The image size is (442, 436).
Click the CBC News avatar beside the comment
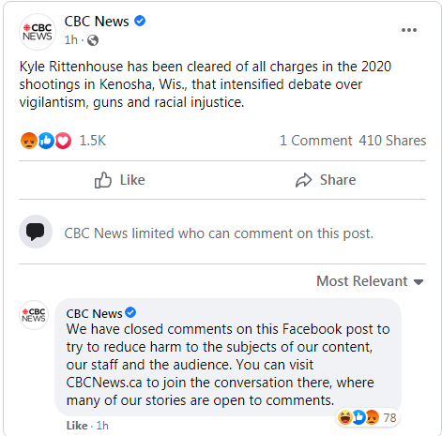pyautogui.click(x=34, y=315)
